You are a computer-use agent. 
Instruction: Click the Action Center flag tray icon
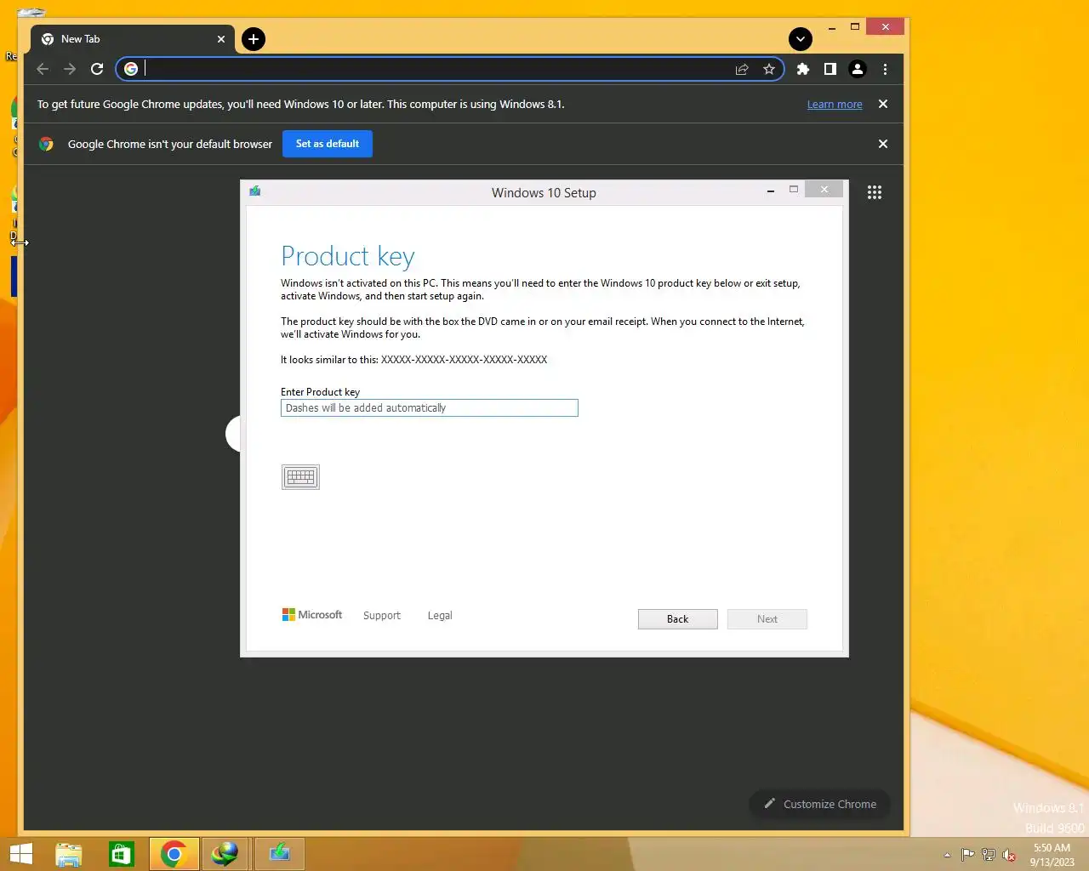(x=967, y=855)
